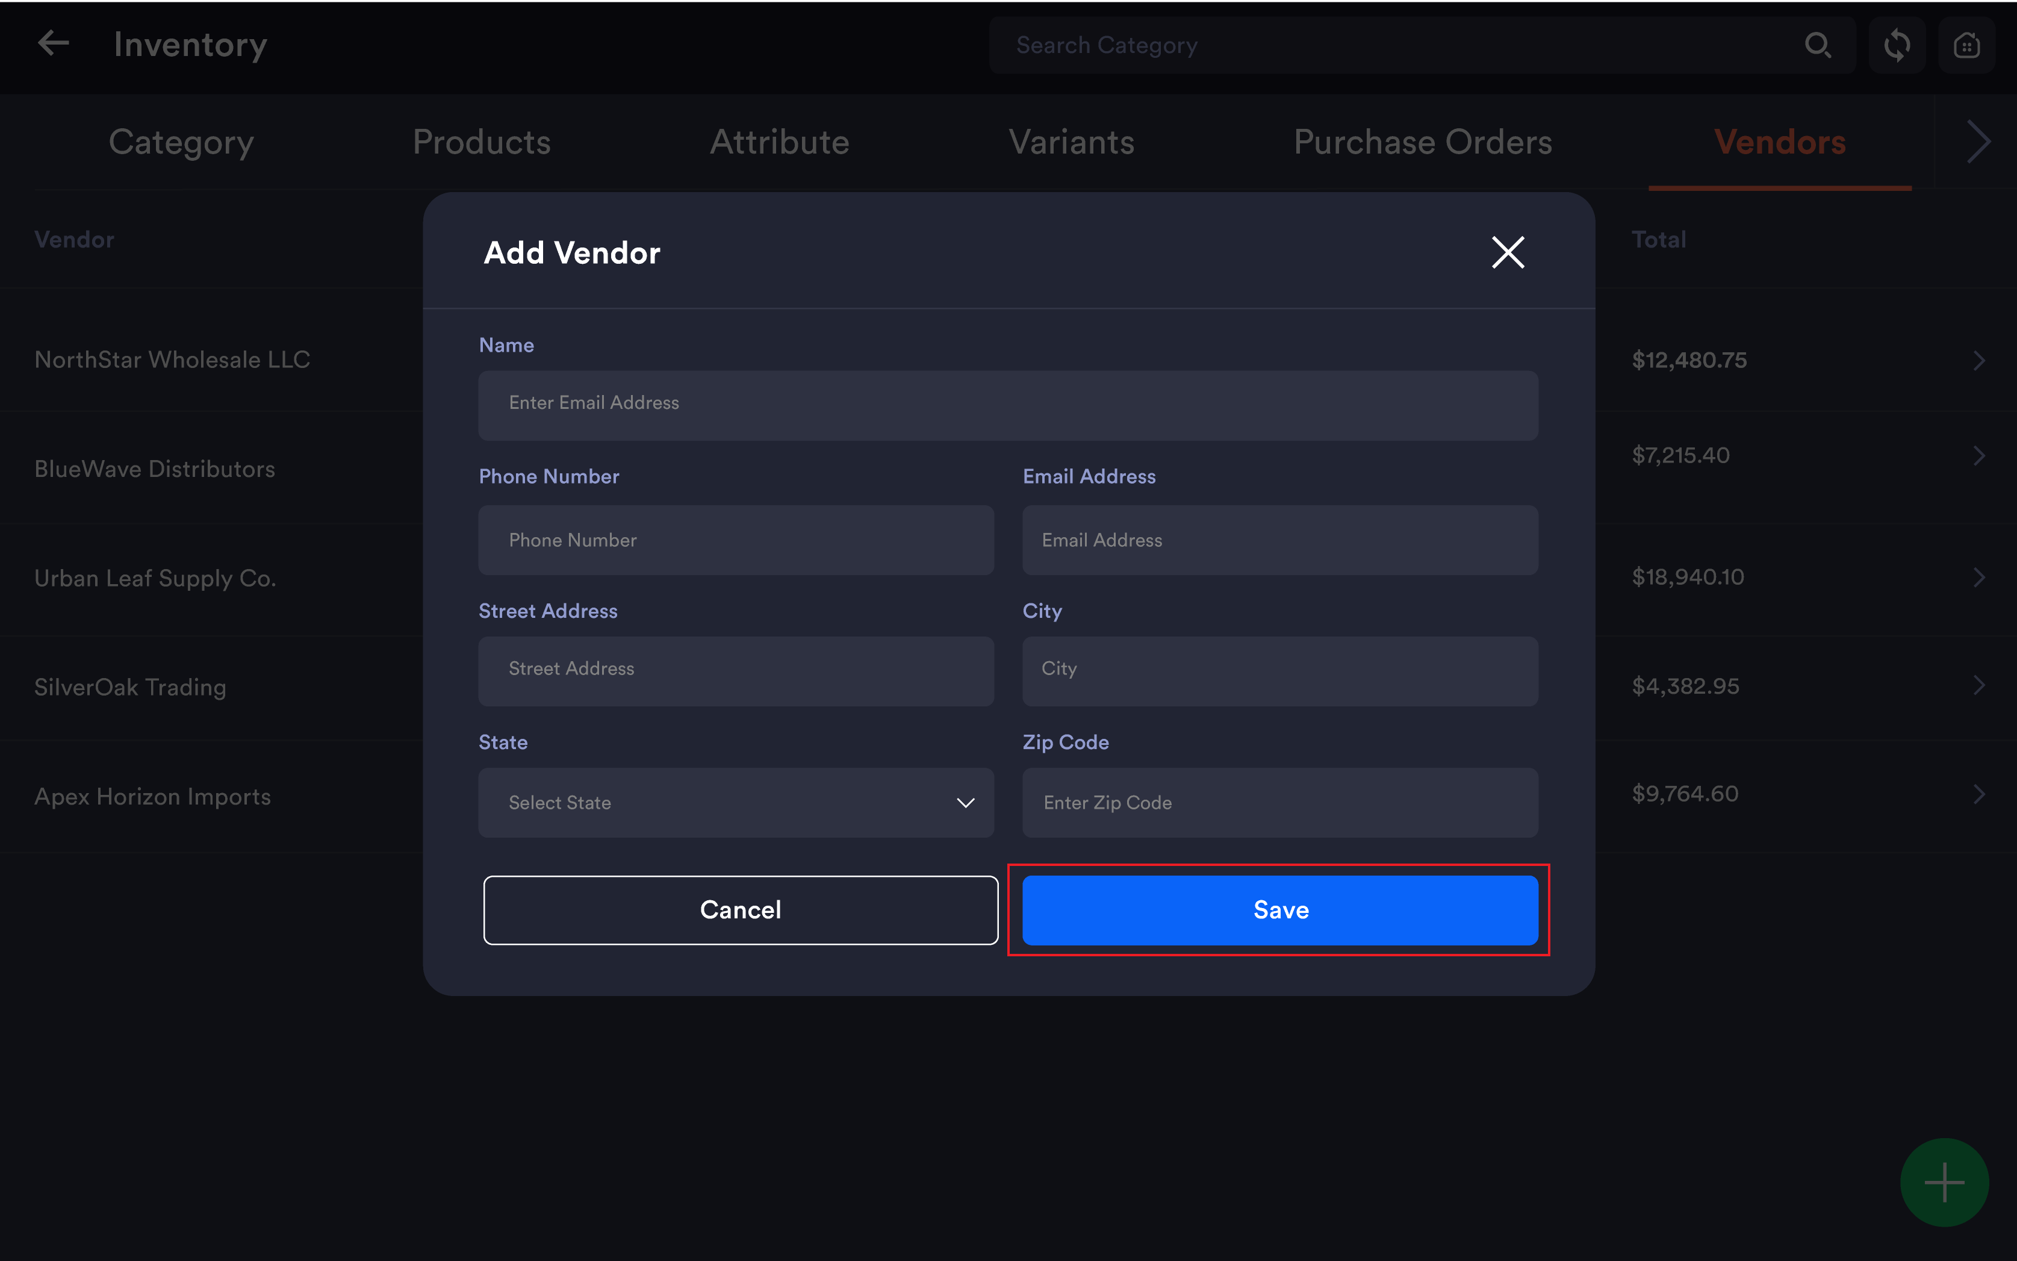This screenshot has width=2017, height=1261.
Task: Click the Total column header
Action: tap(1659, 239)
